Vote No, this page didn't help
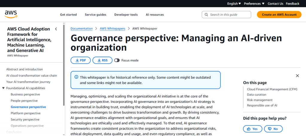The width and height of the screenshot is (306, 136). coord(273,129)
